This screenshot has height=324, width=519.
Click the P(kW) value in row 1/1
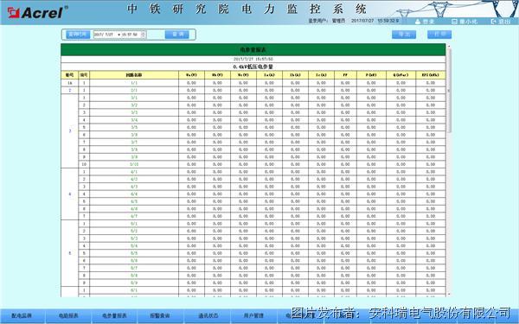[x=371, y=83]
